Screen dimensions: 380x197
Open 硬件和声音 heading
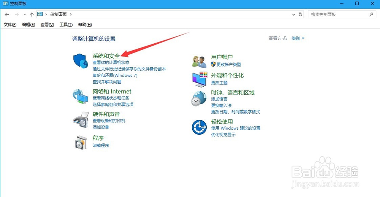(x=106, y=114)
